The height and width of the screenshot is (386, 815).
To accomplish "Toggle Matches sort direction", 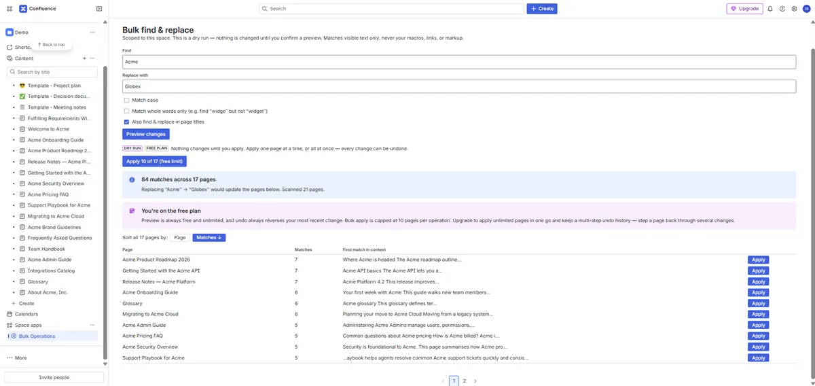I will (209, 238).
